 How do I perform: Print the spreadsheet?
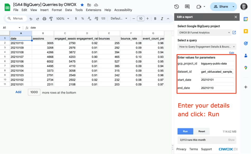44,19
